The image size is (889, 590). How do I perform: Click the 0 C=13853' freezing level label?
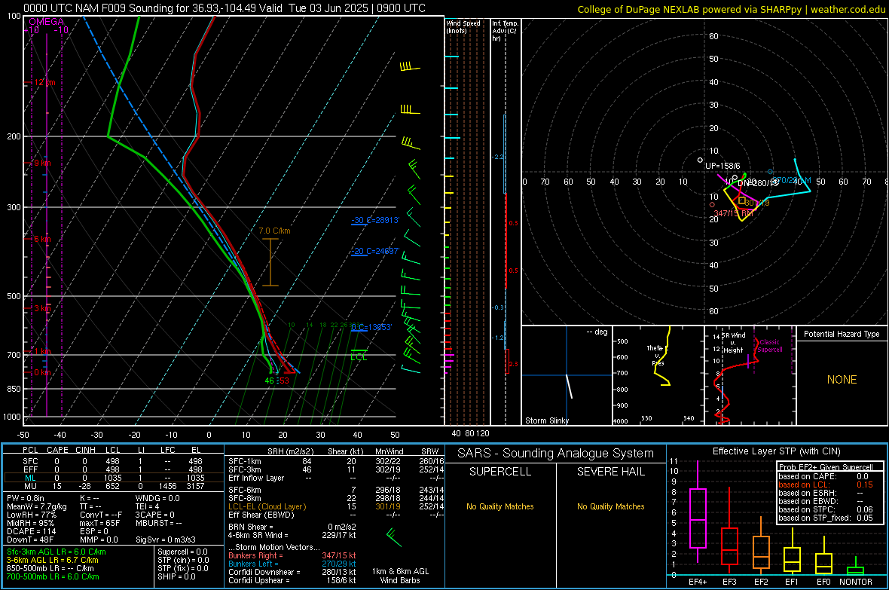[x=371, y=327]
